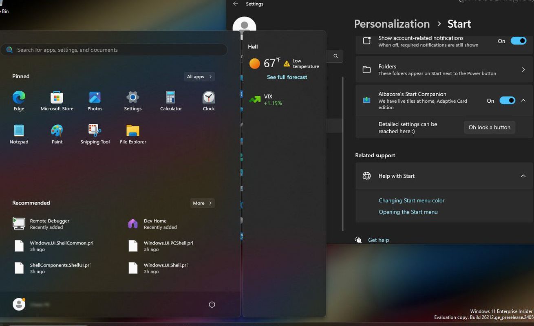Click the Get help icon
This screenshot has height=326, width=534.
click(358, 240)
